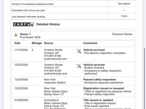Click the CARFAX logo
This screenshot has height=109, width=146.
tap(23, 24)
